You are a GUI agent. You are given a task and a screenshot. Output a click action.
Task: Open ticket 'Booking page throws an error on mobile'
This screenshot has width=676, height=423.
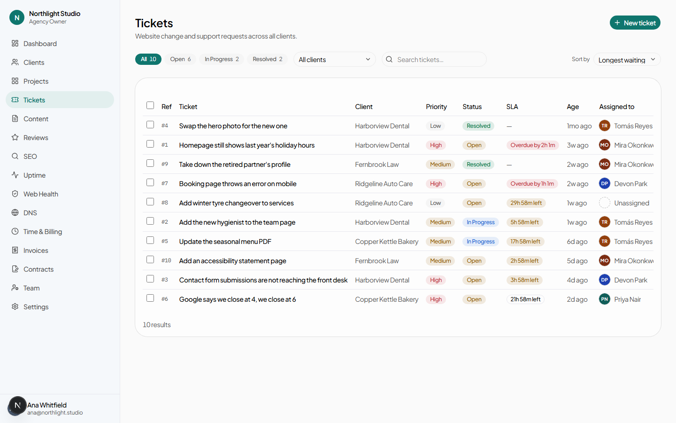click(238, 184)
